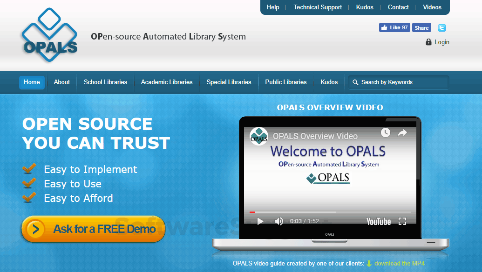
Task: Click the search magnifier icon
Action: point(355,82)
